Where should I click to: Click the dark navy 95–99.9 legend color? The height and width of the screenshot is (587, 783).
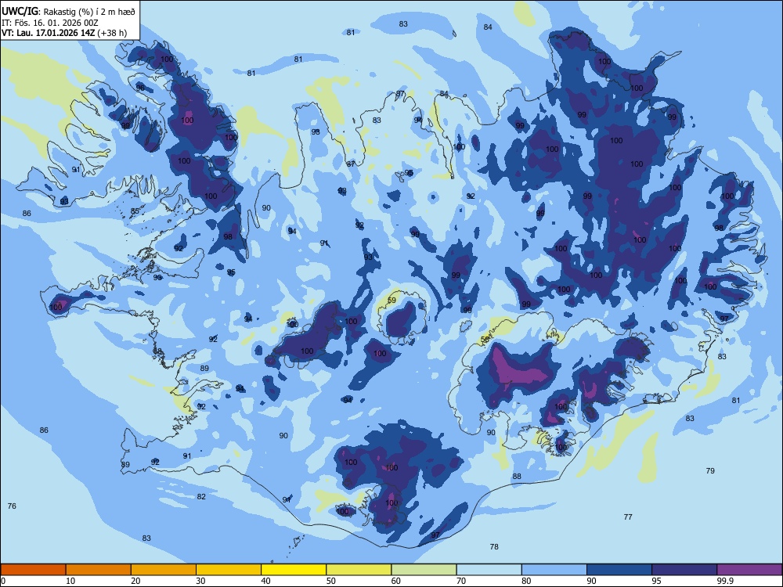(684, 570)
